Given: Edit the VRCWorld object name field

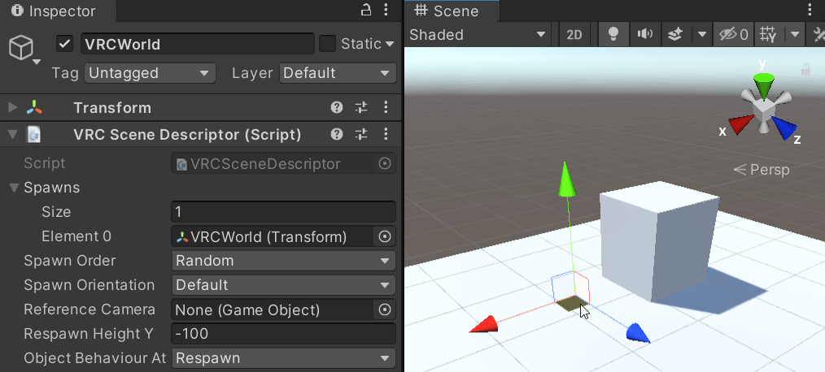Looking at the screenshot, I should coord(198,44).
